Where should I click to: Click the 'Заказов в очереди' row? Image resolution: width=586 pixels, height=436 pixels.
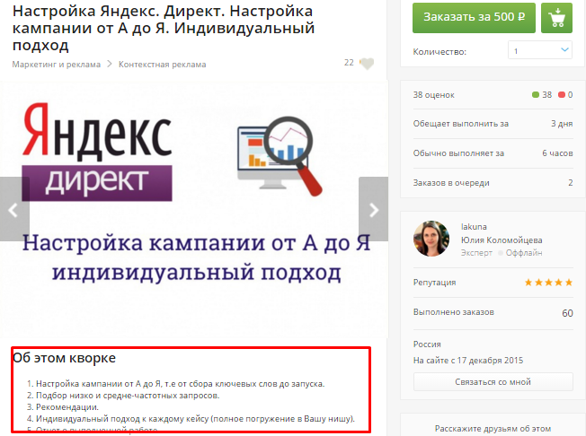click(x=493, y=183)
